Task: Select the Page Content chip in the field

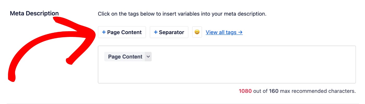Action: point(125,56)
